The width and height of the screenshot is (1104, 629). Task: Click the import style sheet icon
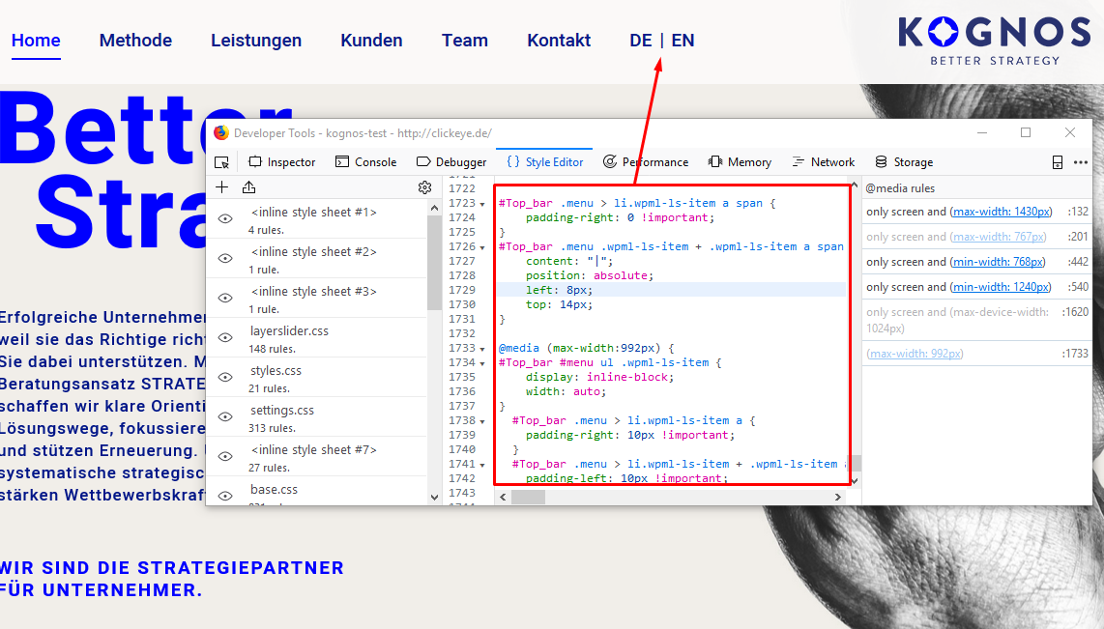248,187
